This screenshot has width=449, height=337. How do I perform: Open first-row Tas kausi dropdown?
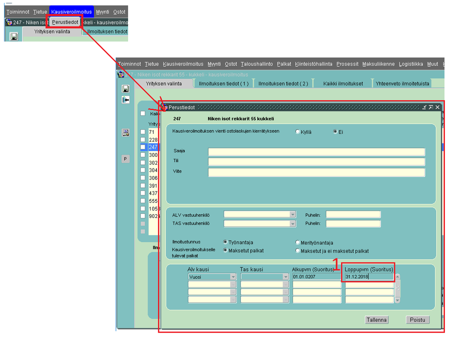pos(285,277)
